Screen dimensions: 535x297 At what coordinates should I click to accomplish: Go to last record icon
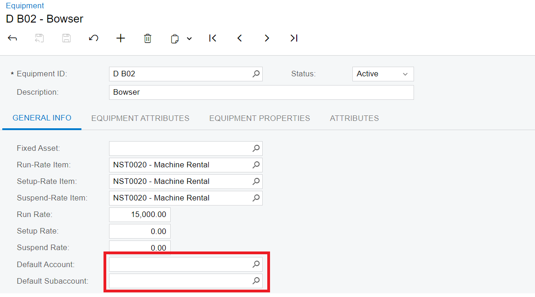(294, 38)
